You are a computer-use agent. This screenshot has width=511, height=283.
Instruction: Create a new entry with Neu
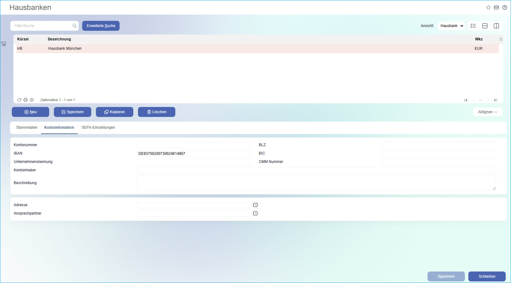pos(30,112)
